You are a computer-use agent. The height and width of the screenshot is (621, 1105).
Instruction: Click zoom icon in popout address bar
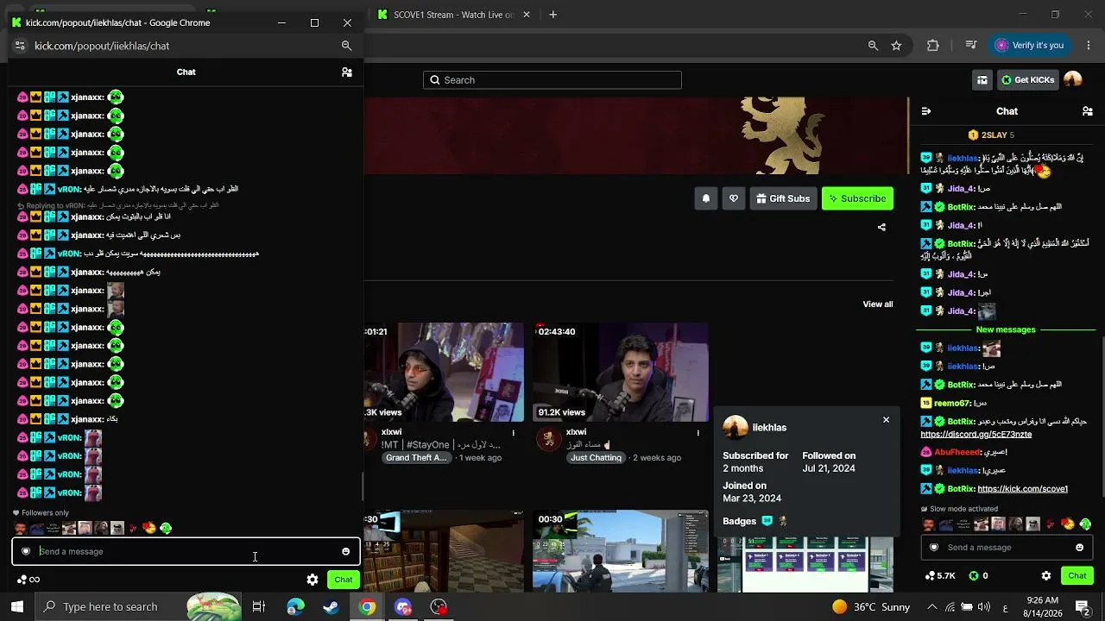point(346,46)
